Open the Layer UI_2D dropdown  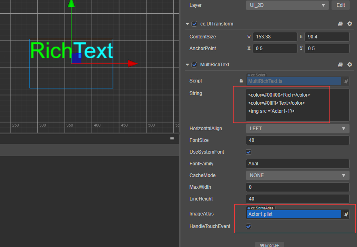(x=287, y=5)
